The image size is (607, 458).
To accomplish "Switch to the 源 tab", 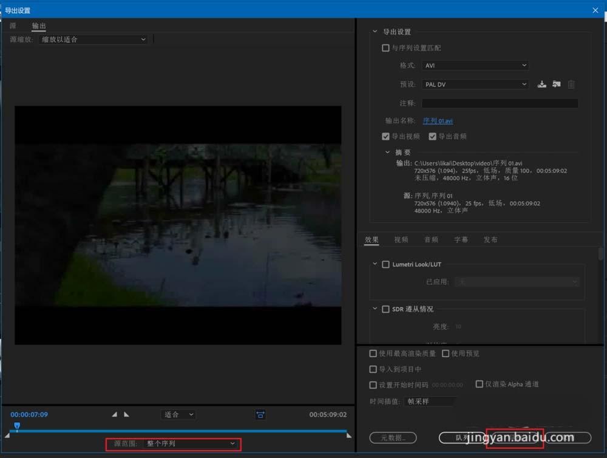I will click(x=13, y=26).
